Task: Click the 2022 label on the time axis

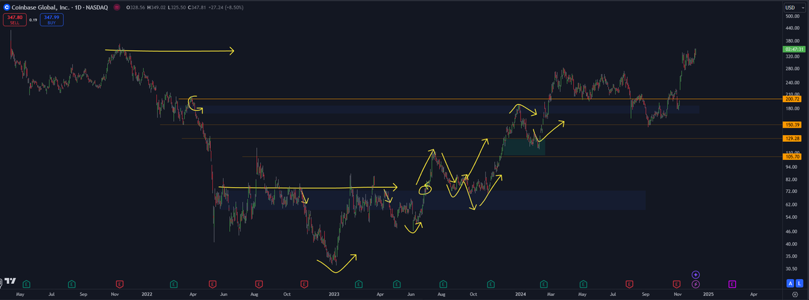Action: click(x=147, y=295)
